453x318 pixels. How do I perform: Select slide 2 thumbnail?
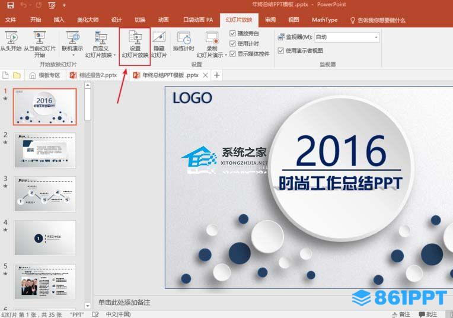[x=45, y=150]
